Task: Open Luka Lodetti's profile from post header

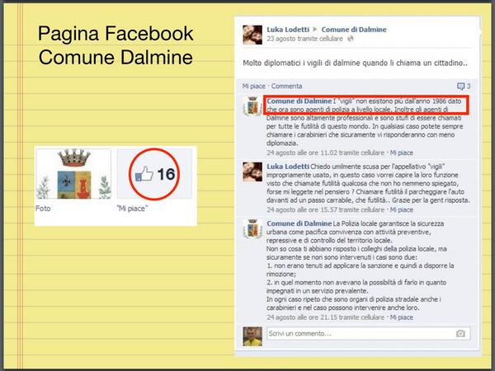Action: point(288,30)
